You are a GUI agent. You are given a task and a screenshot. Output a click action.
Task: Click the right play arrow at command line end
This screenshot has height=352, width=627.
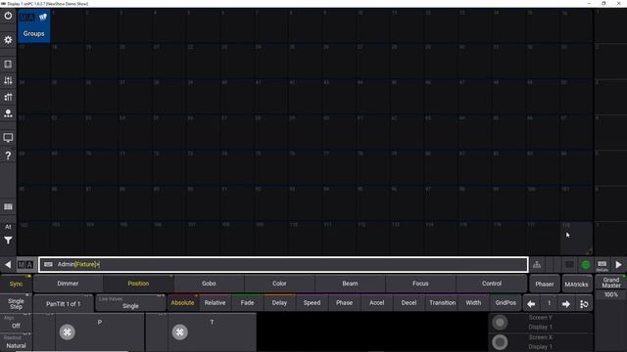618,265
